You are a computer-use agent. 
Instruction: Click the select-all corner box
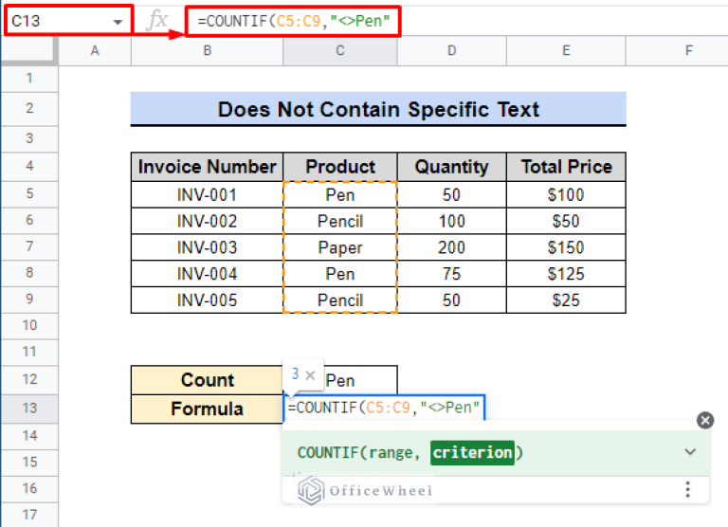[28, 50]
